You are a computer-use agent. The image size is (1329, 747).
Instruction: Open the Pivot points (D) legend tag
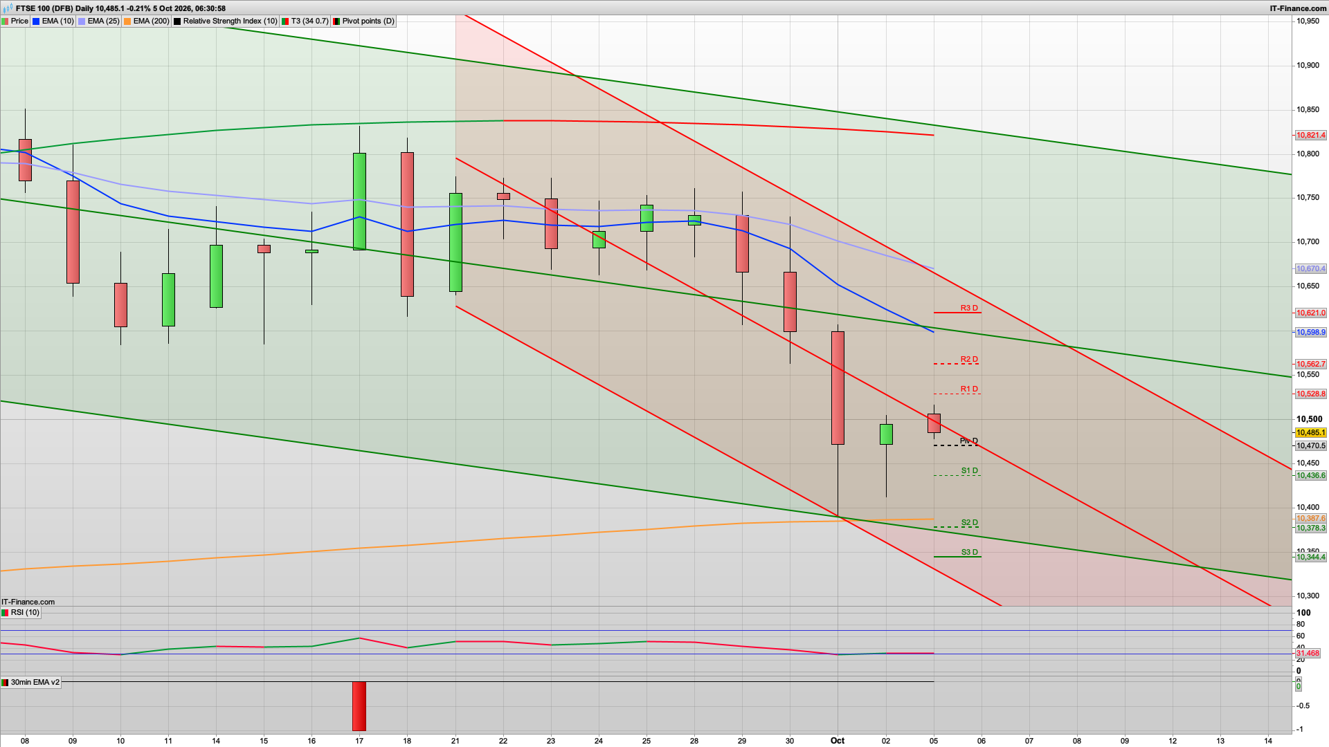pyautogui.click(x=363, y=21)
